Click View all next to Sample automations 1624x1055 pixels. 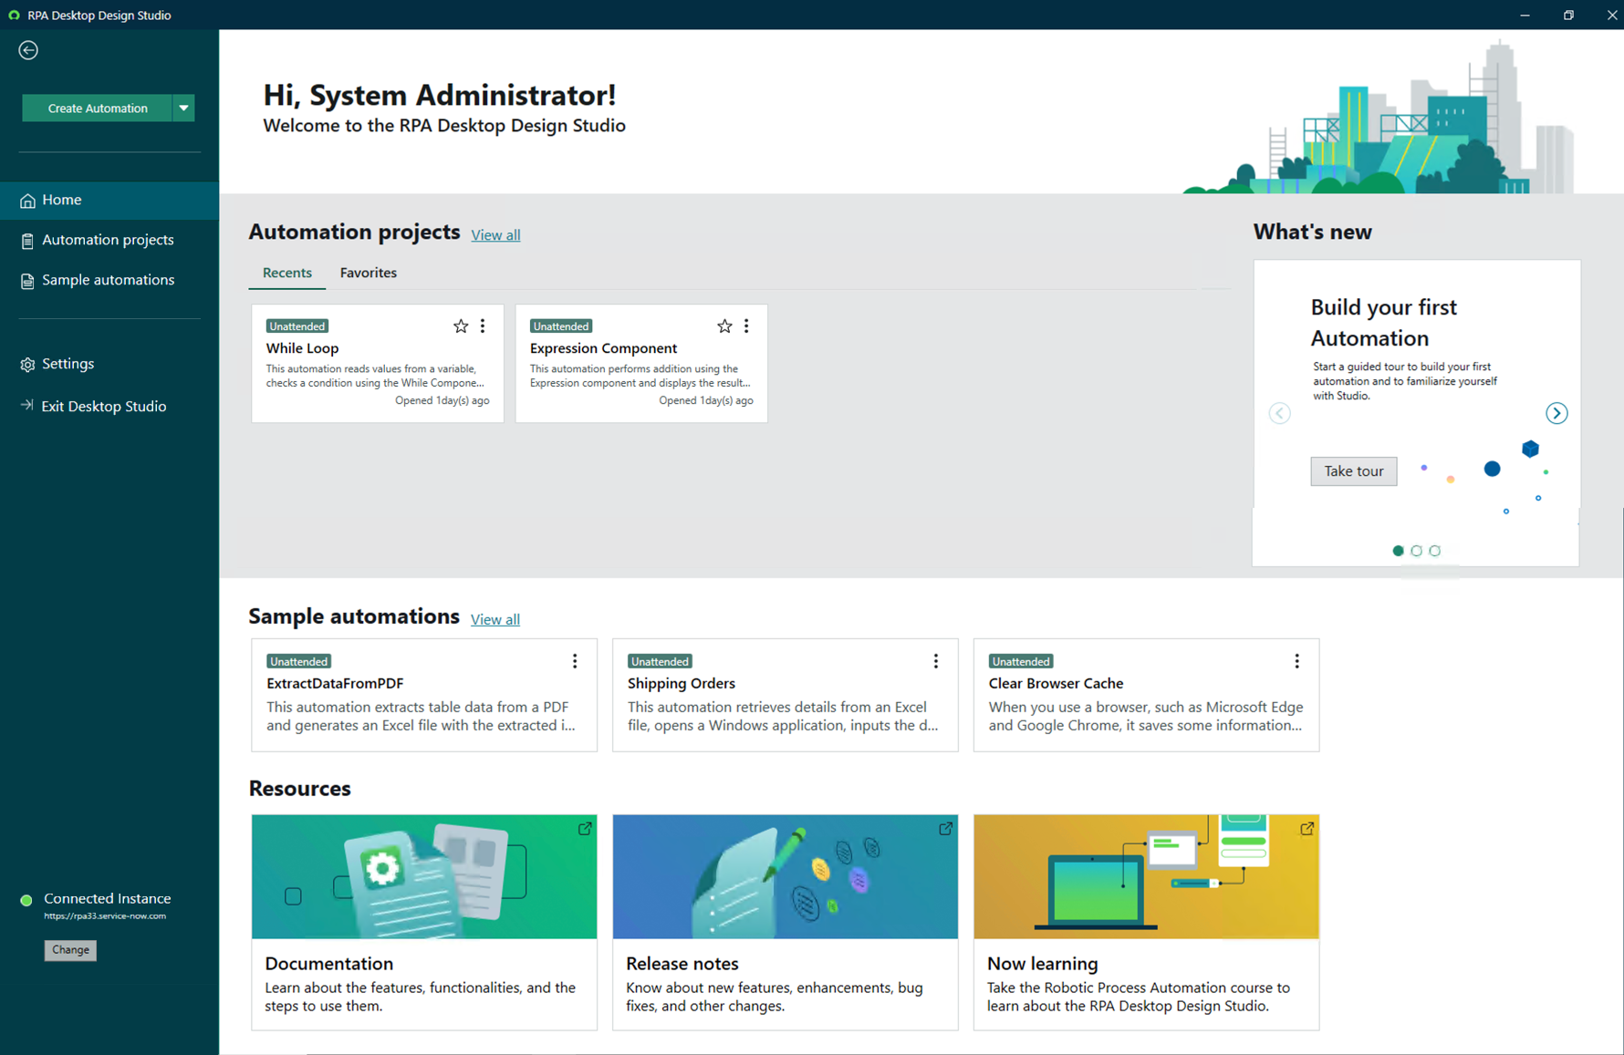(x=495, y=619)
